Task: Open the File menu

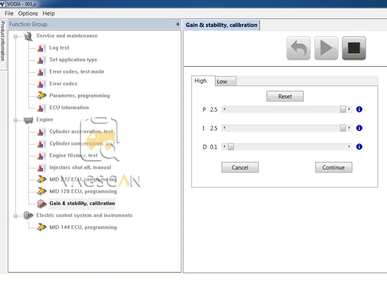Action: (9, 14)
